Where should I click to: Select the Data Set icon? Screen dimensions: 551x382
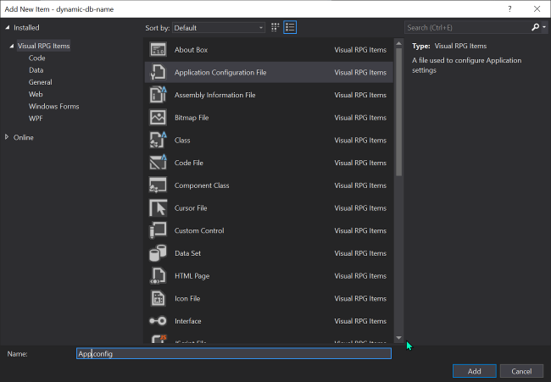(x=158, y=253)
